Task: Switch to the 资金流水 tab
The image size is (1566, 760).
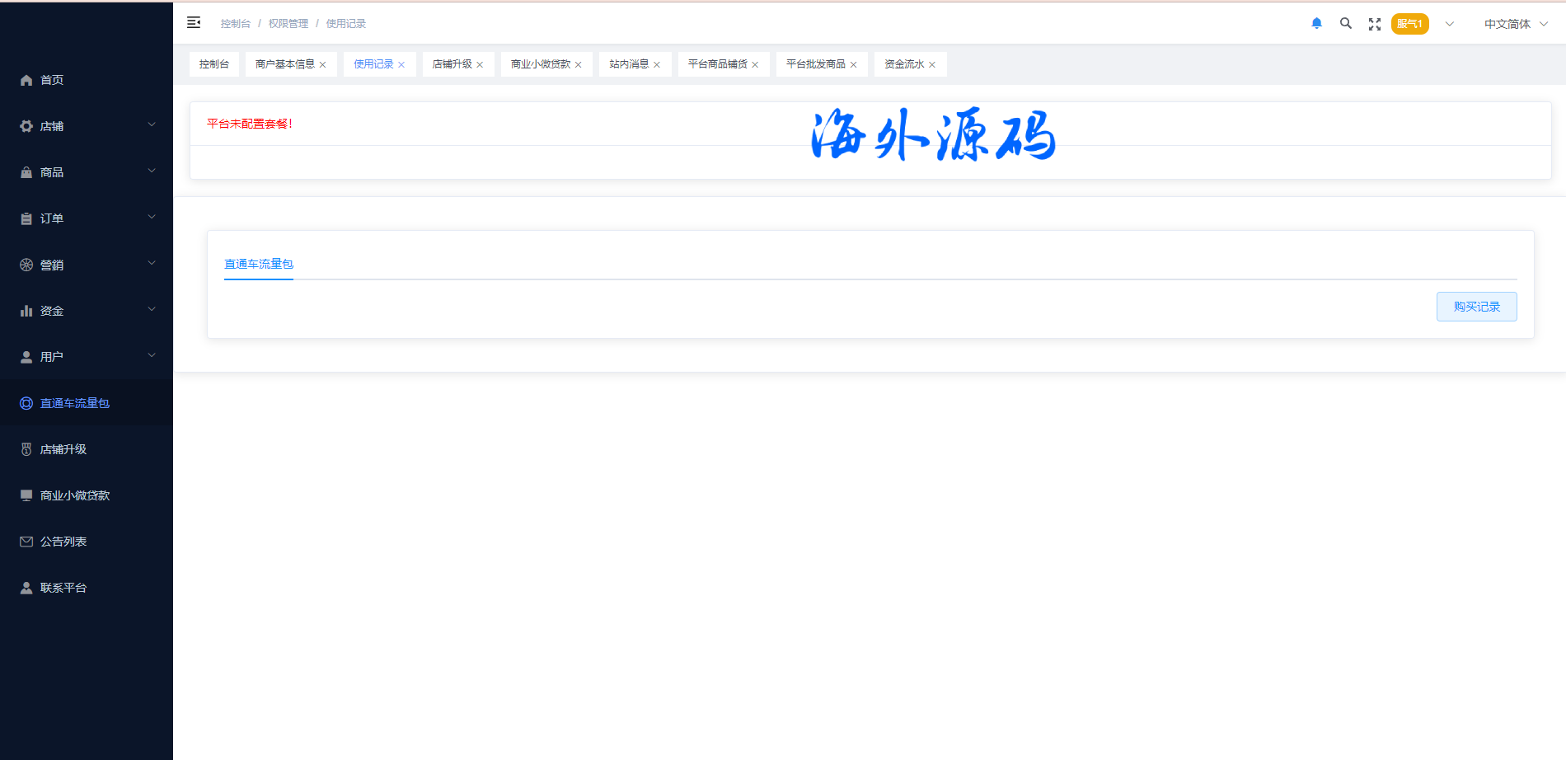Action: point(903,64)
